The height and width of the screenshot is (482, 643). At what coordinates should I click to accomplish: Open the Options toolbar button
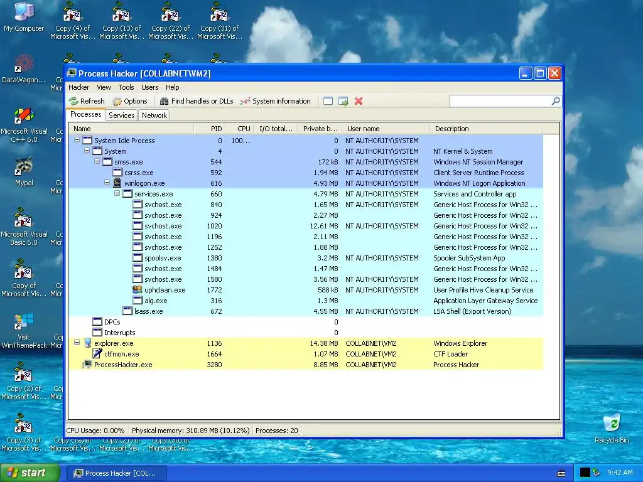click(129, 101)
